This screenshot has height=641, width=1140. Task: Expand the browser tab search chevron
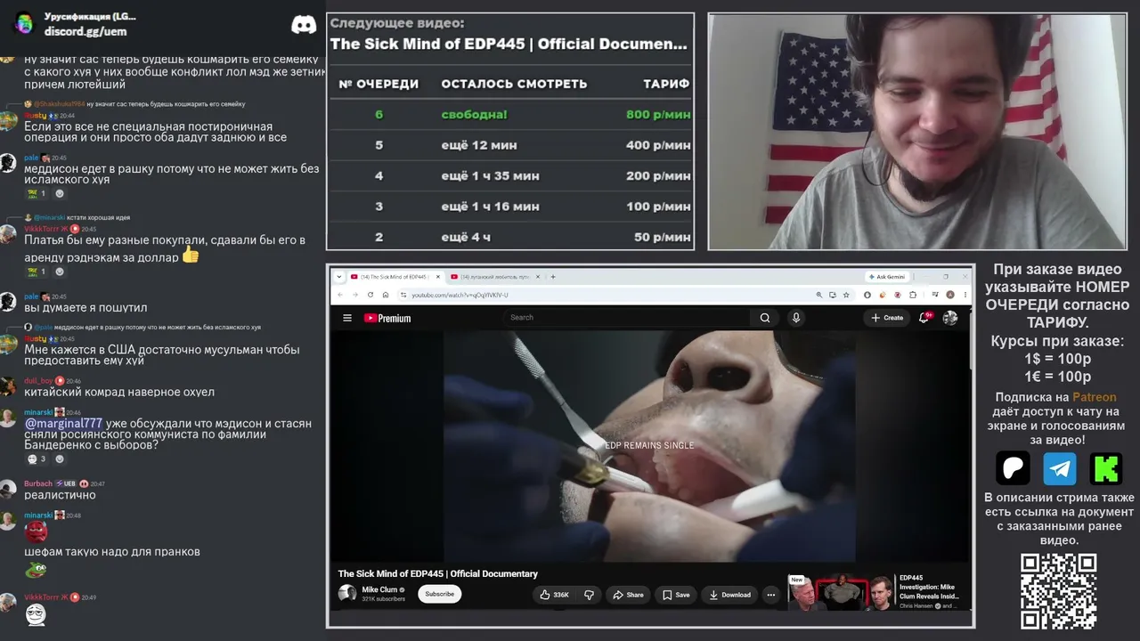(x=339, y=277)
